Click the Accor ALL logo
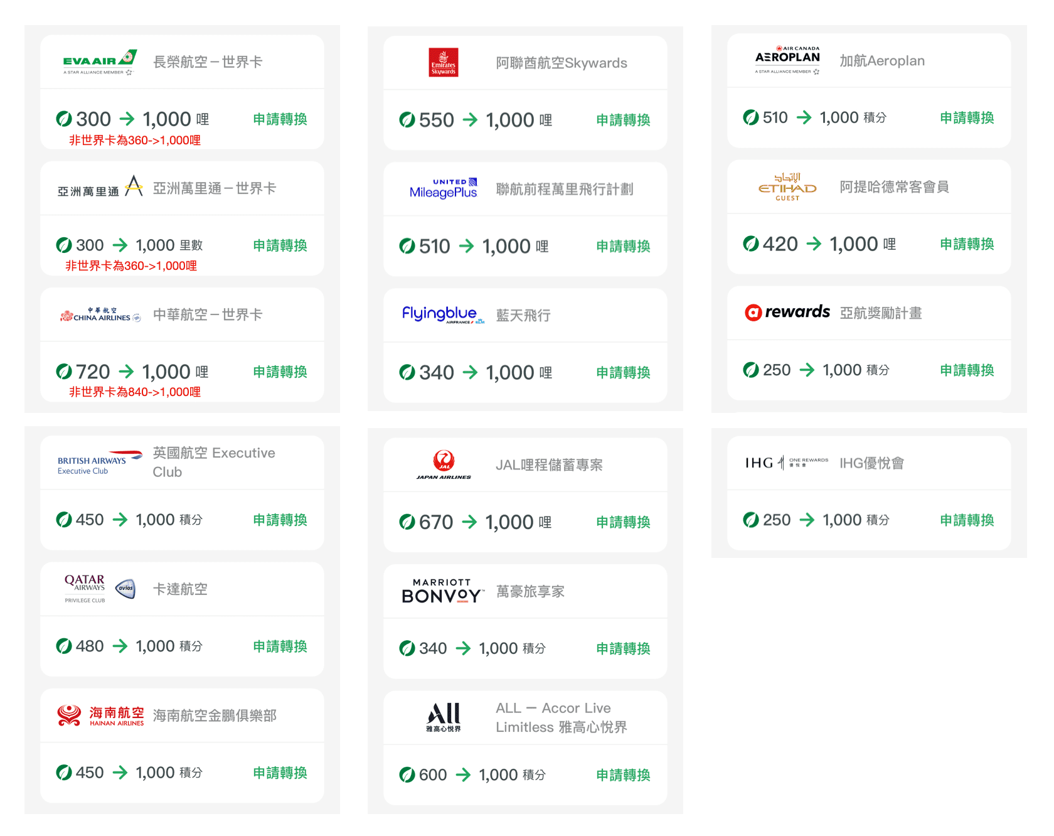This screenshot has width=1054, height=836. pos(444,717)
